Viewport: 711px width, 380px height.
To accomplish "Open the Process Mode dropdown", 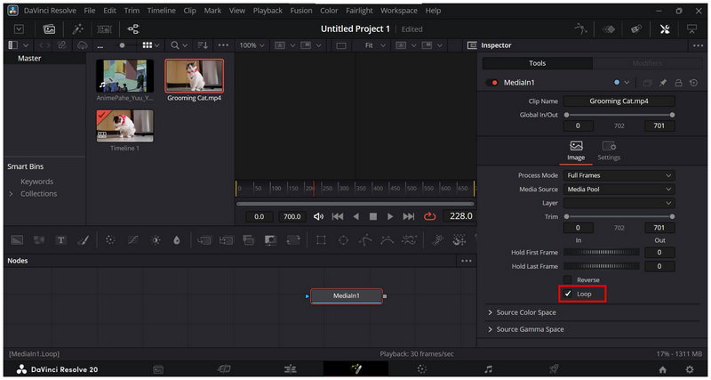I will click(x=619, y=175).
